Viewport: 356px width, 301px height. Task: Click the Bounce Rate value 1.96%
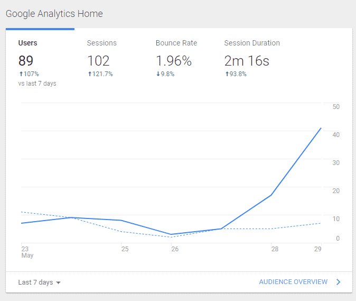(174, 61)
